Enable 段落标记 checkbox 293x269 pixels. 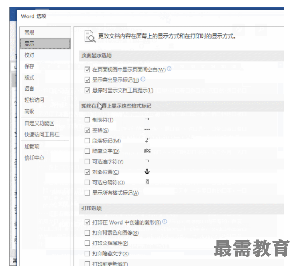pyautogui.click(x=87, y=141)
